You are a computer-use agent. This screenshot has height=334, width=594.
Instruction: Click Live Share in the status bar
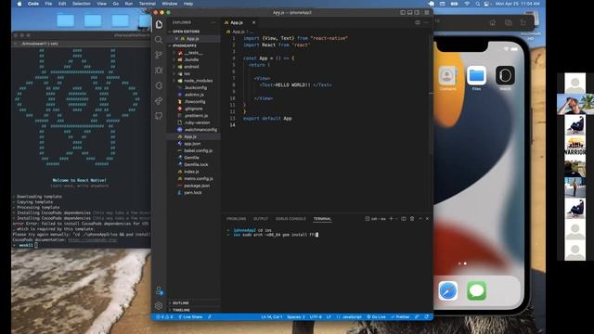[190, 317]
